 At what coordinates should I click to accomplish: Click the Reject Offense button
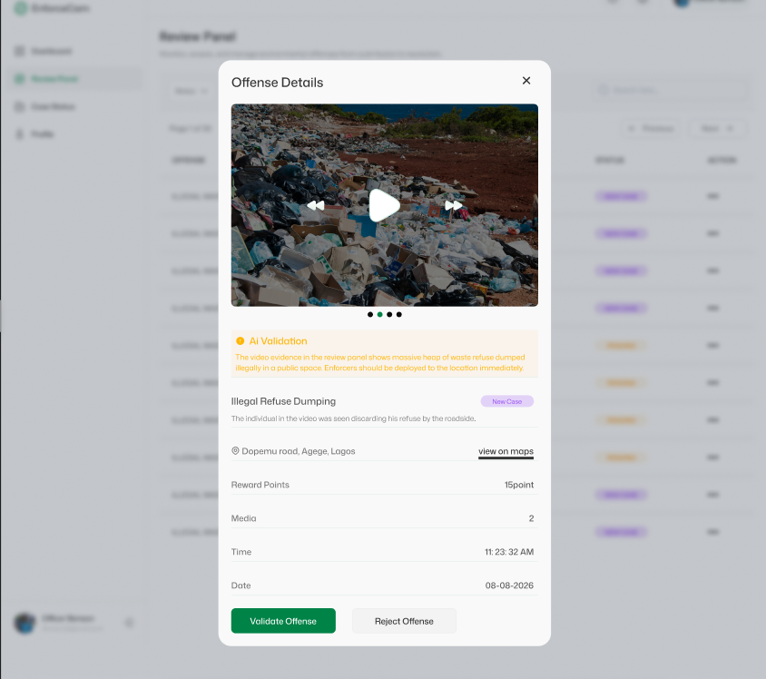coord(404,621)
